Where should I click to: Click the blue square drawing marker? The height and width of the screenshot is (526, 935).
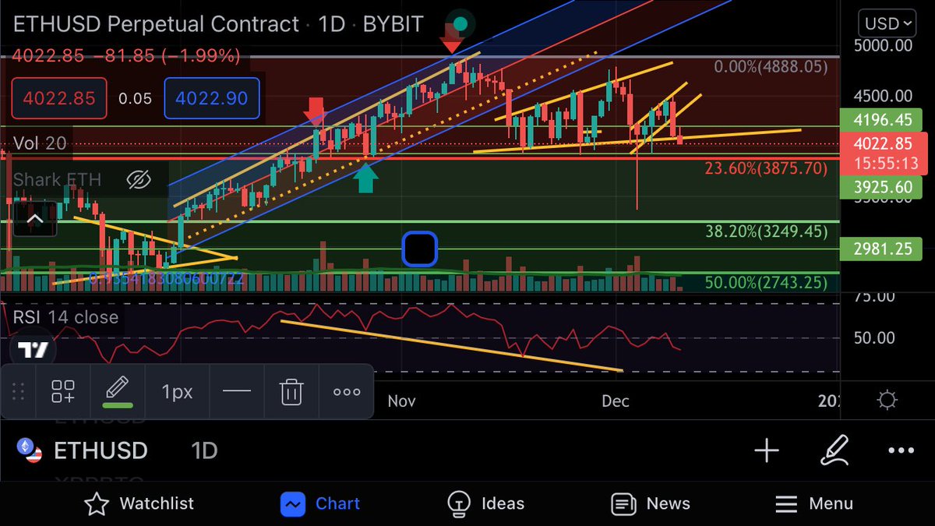click(420, 249)
